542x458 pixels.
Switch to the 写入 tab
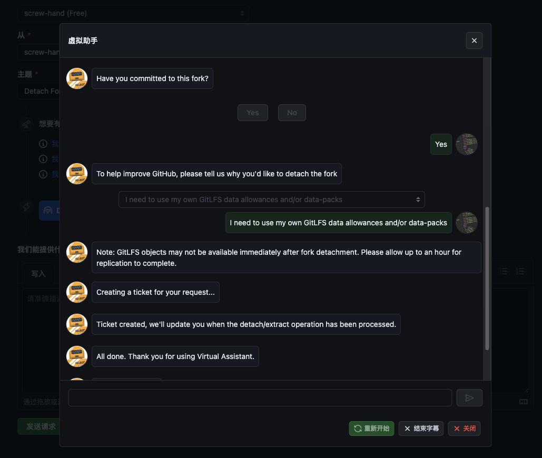click(x=38, y=274)
